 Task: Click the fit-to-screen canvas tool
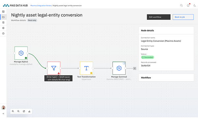pyautogui.click(x=24, y=111)
